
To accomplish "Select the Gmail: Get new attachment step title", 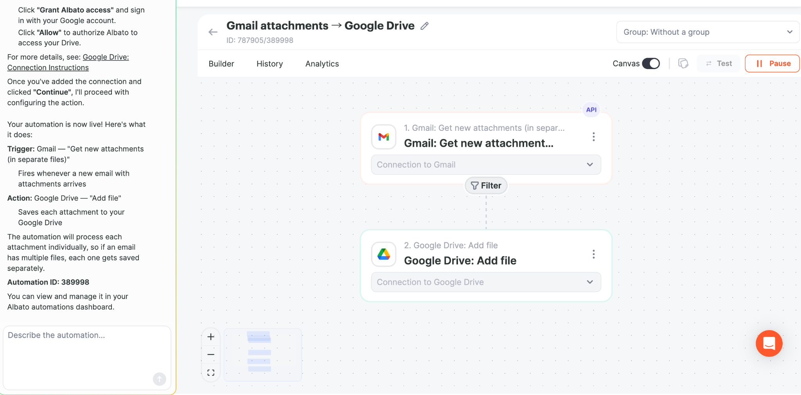I will 478,143.
